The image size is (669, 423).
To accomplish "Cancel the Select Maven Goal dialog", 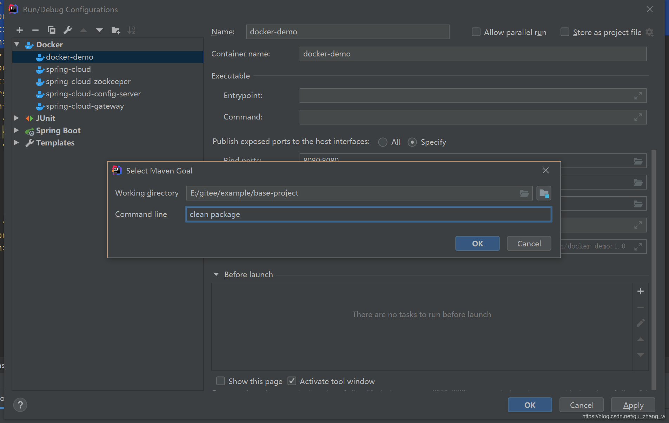I will click(x=529, y=244).
